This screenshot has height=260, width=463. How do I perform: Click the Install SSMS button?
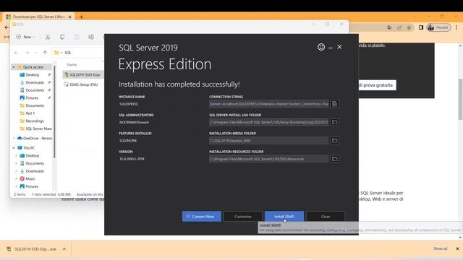pos(284,217)
